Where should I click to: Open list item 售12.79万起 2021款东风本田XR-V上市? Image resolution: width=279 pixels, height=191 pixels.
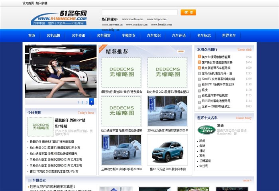(x=54, y=172)
